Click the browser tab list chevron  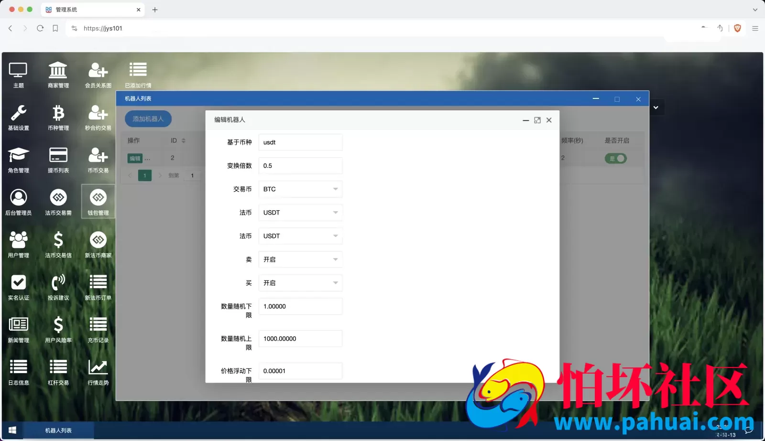click(x=755, y=10)
